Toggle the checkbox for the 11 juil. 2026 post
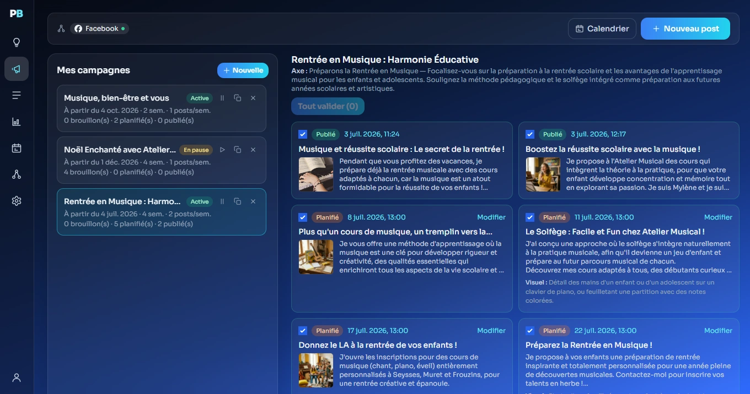Viewport: 750px width, 394px height. 530,217
